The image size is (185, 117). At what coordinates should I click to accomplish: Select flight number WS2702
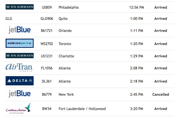(47, 44)
